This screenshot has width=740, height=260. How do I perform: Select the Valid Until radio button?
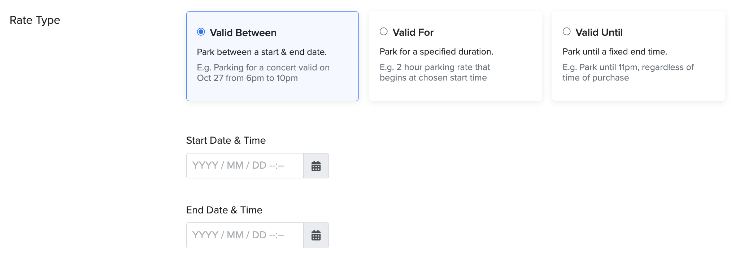point(567,32)
